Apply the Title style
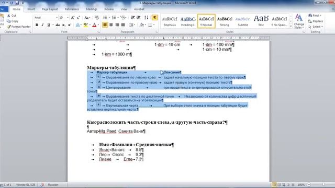 coord(261,21)
